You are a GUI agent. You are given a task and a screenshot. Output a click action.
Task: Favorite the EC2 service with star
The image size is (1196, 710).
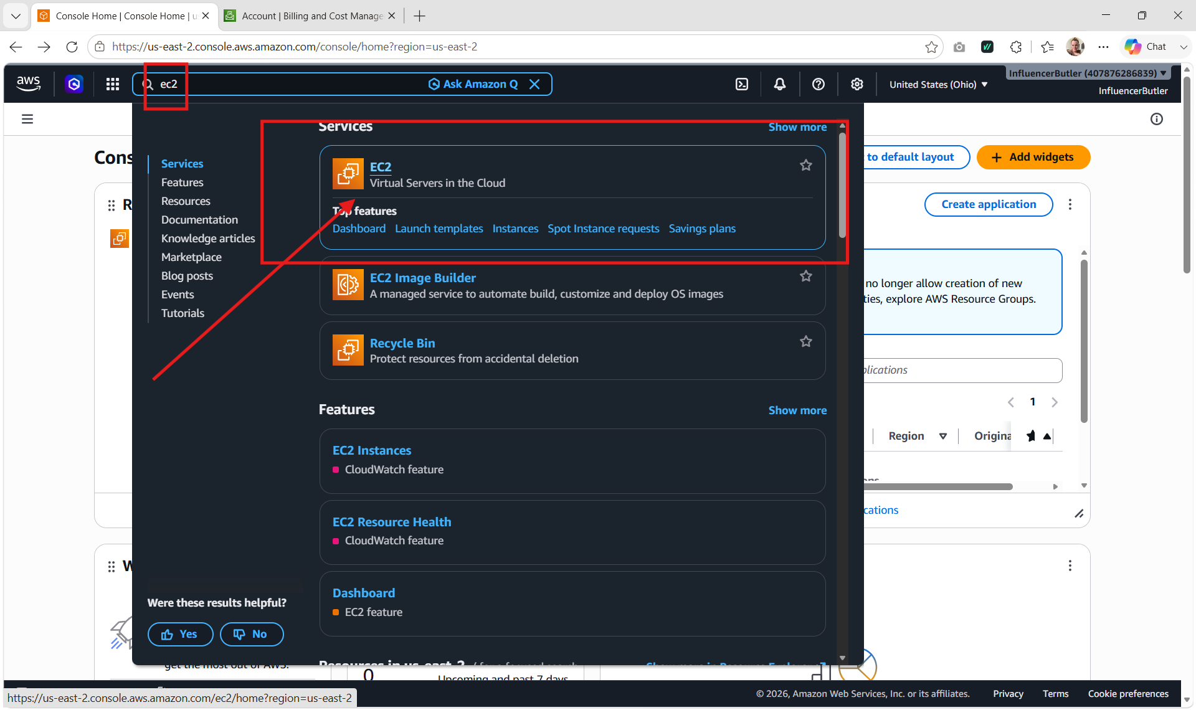click(x=806, y=165)
